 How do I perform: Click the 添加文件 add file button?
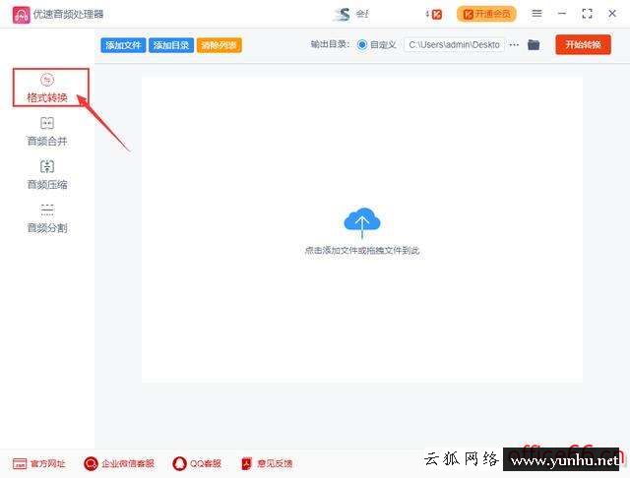click(123, 45)
